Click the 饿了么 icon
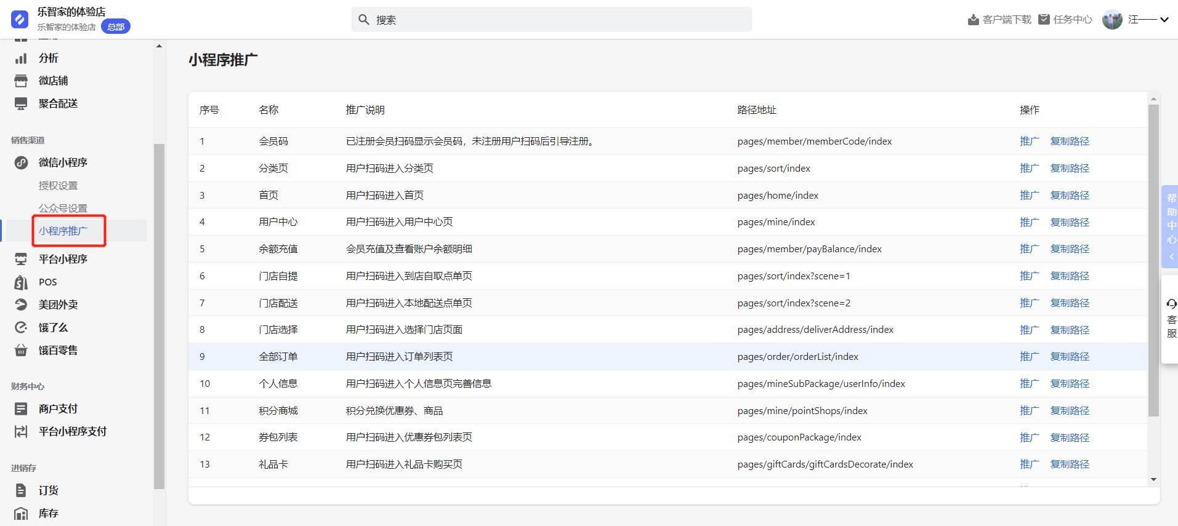1178x526 pixels. point(21,327)
